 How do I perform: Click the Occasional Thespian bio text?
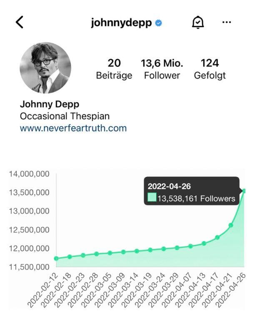click(x=65, y=116)
